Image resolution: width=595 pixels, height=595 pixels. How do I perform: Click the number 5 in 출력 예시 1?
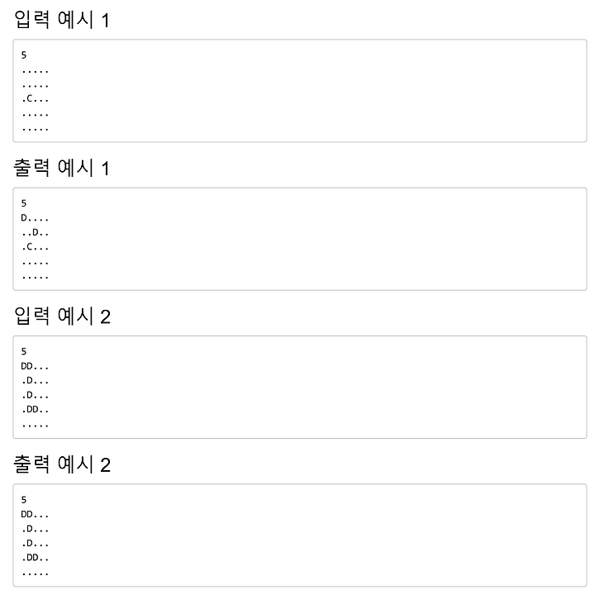(x=24, y=203)
